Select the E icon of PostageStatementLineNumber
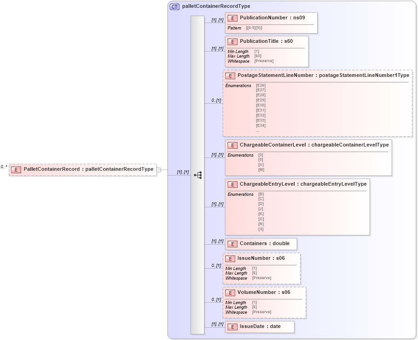 click(231, 76)
